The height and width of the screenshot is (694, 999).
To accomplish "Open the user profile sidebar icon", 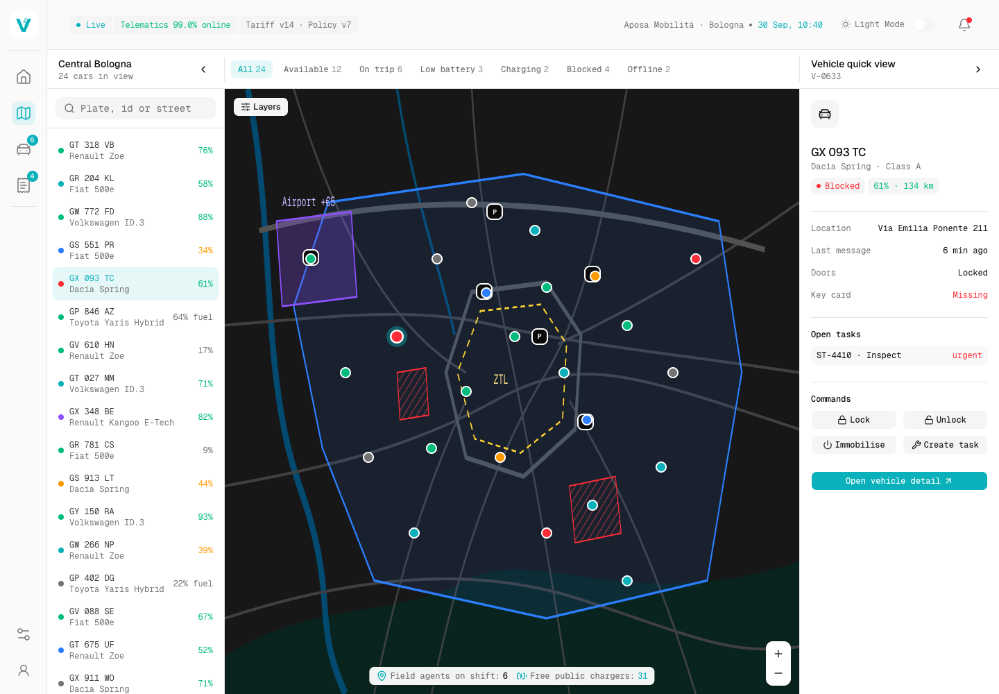I will coord(24,670).
